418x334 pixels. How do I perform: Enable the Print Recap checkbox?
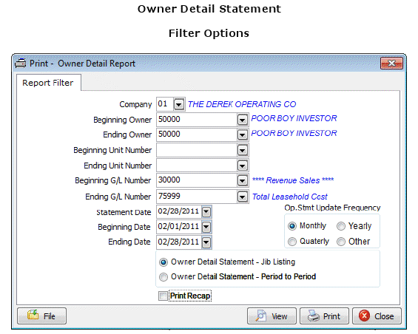coord(163,296)
